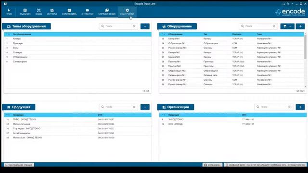Click the equipment table vertical scrollbar thumb
The image size is (308, 173).
[305, 47]
